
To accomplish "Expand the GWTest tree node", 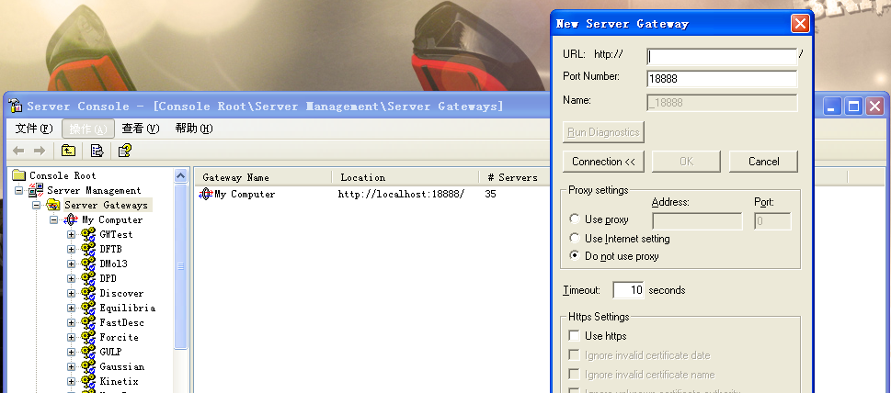I will 71,234.
